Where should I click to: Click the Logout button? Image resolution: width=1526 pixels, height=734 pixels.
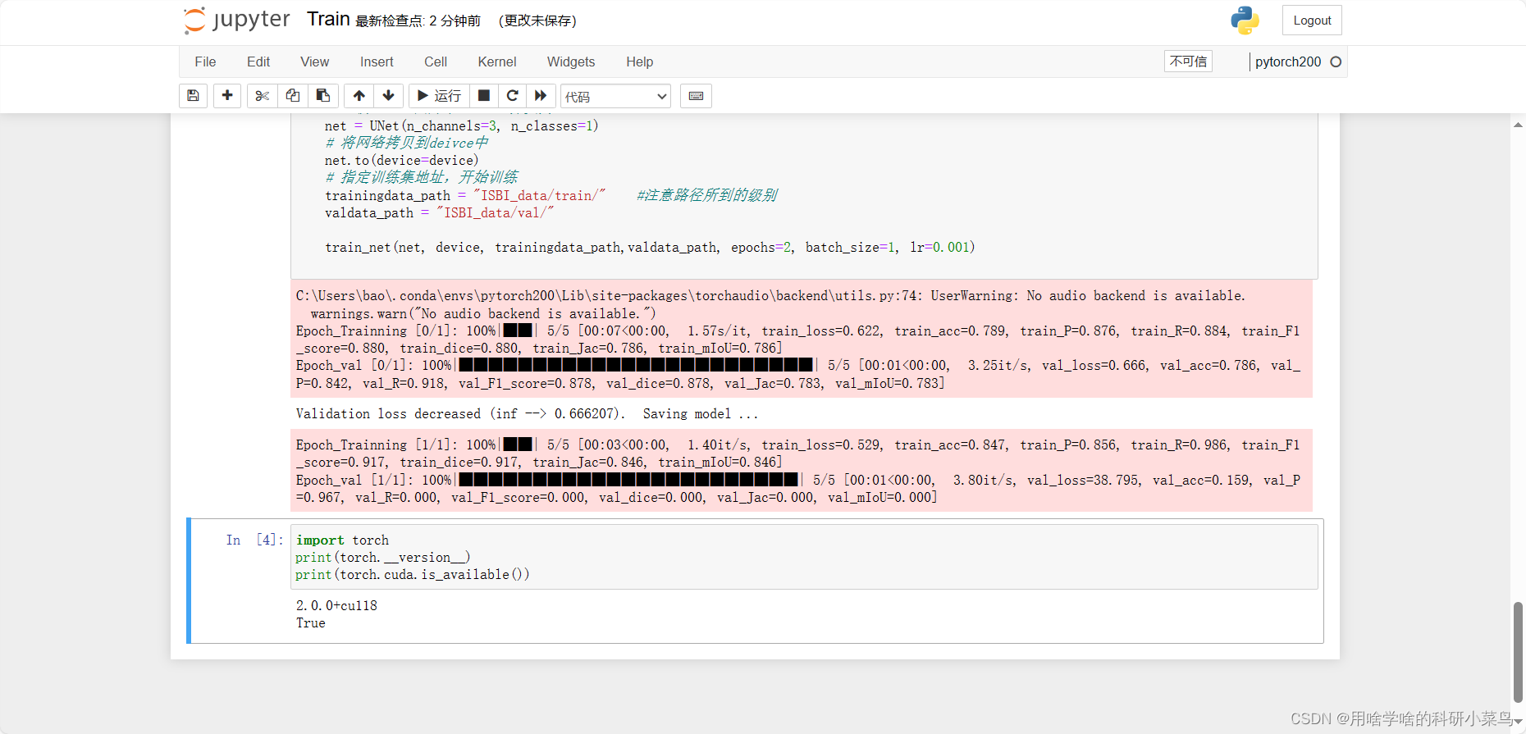1312,21
